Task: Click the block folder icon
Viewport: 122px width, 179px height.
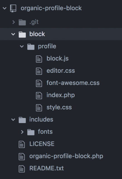Action: [x=22, y=34]
